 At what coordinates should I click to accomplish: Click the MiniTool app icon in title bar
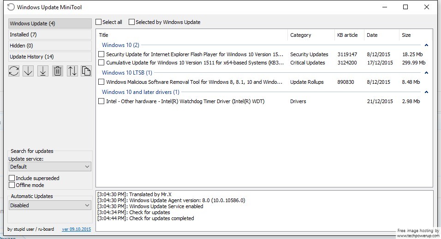[x=11, y=7]
